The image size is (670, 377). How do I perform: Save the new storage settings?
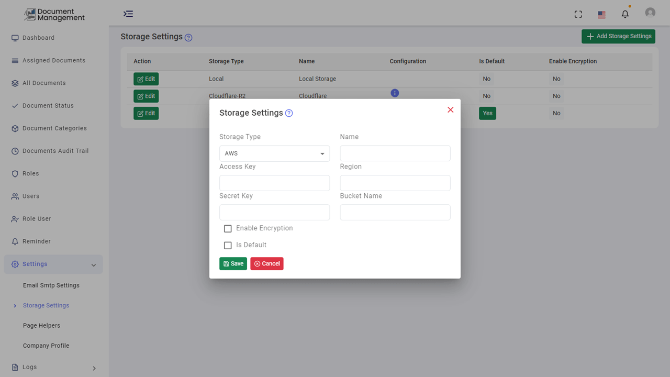click(233, 263)
